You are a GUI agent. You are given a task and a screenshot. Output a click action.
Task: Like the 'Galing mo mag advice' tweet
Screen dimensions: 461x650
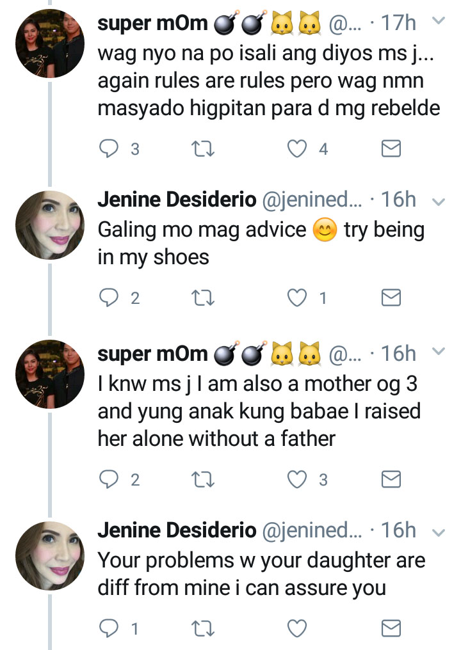click(x=296, y=297)
